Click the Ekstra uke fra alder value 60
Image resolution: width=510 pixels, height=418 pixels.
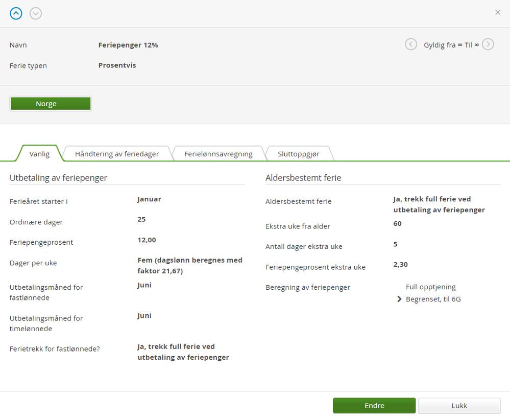point(397,224)
